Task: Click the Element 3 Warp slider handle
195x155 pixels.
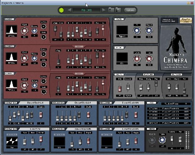Action: click(x=58, y=89)
